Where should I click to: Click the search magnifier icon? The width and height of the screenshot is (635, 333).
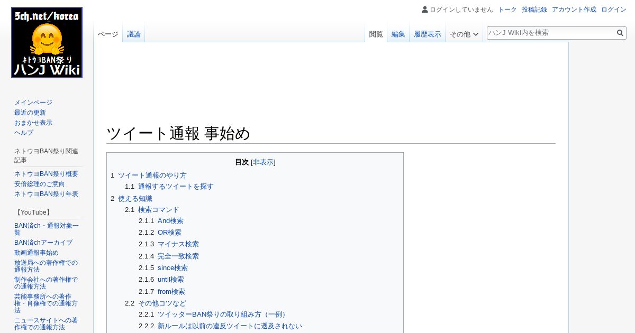[620, 33]
